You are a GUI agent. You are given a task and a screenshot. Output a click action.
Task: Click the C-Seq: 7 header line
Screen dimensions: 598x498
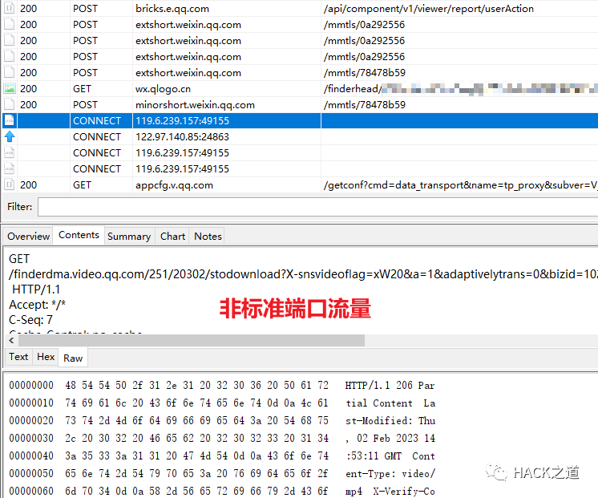(x=30, y=320)
